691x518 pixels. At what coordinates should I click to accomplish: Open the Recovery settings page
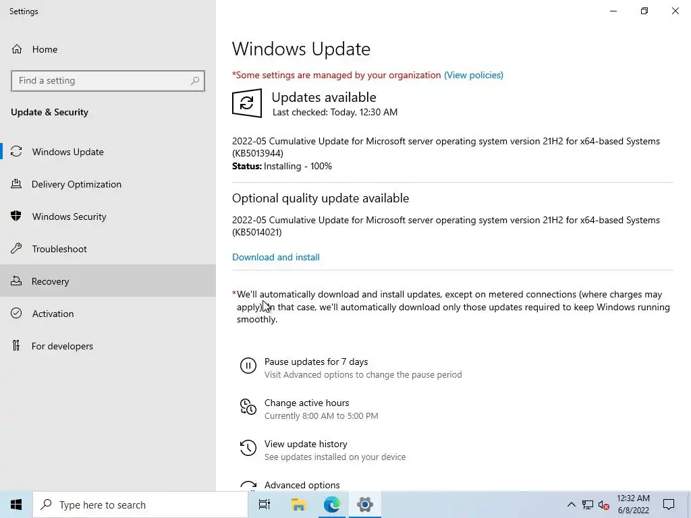pyautogui.click(x=108, y=281)
